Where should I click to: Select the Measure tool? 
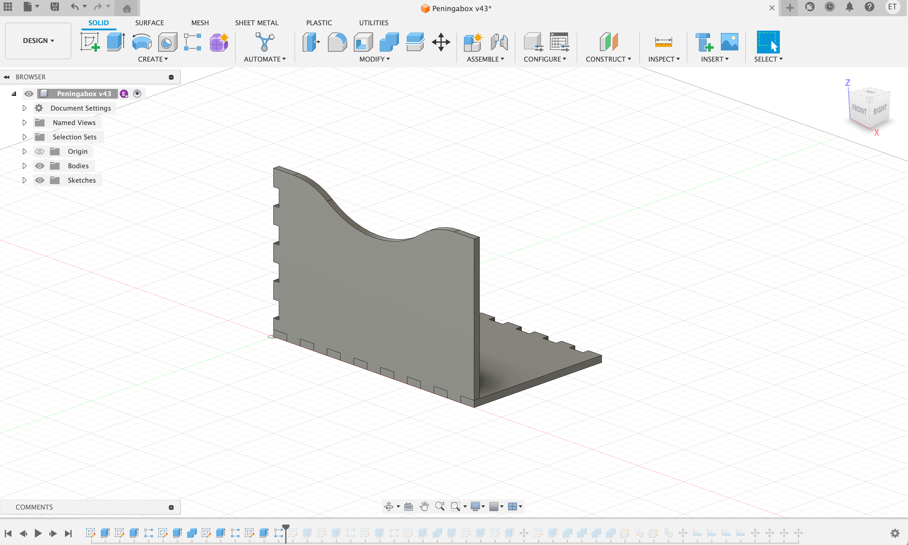(x=663, y=42)
